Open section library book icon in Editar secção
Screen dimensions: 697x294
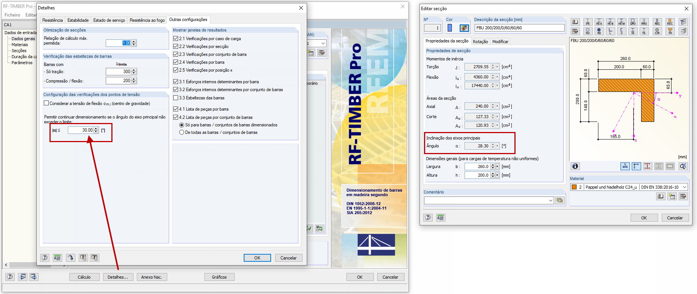pos(575,22)
